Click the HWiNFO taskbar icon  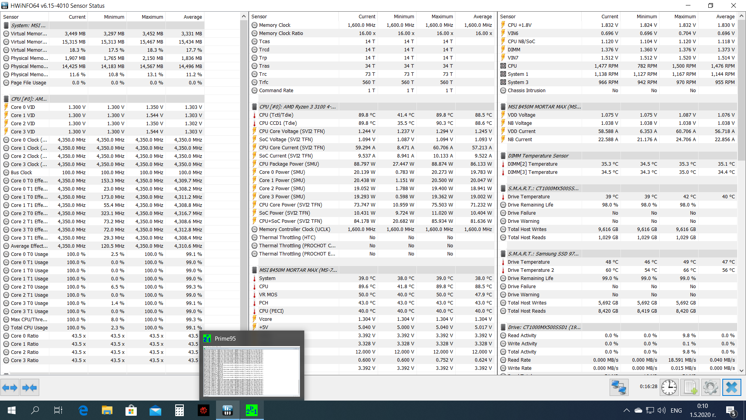click(x=228, y=410)
